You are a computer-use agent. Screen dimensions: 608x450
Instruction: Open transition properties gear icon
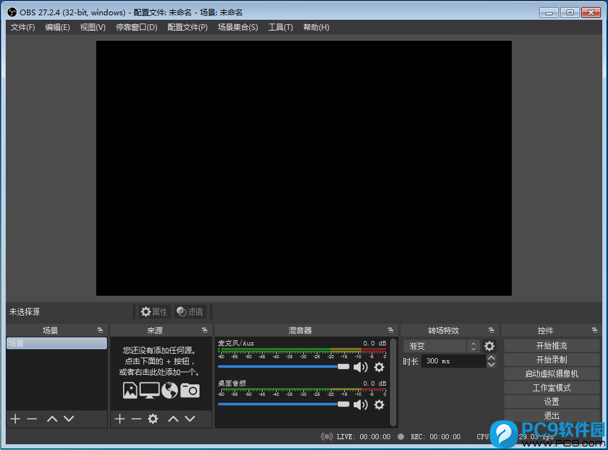[x=489, y=346]
